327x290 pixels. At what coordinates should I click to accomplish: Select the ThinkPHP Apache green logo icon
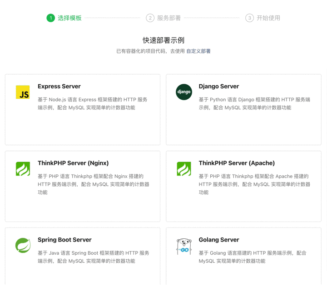tap(184, 169)
